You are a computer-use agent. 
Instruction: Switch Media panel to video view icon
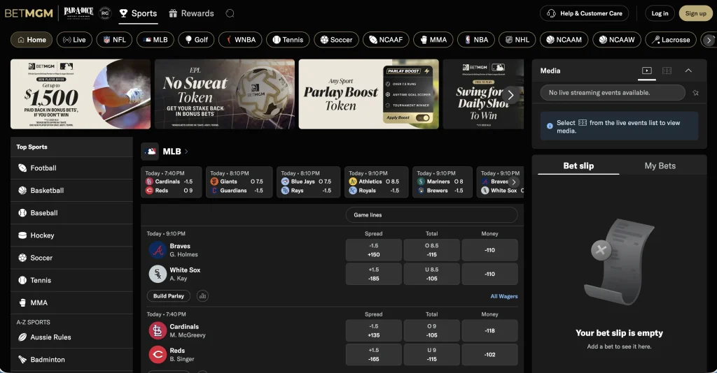tap(646, 71)
